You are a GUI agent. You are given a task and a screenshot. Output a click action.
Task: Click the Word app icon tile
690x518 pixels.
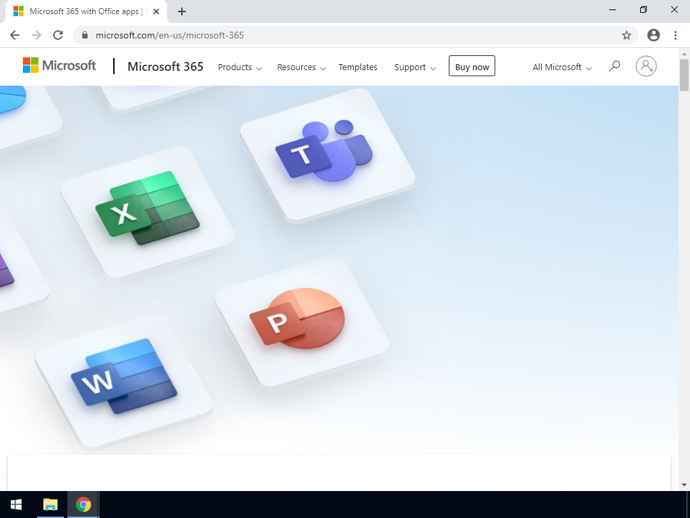click(124, 382)
